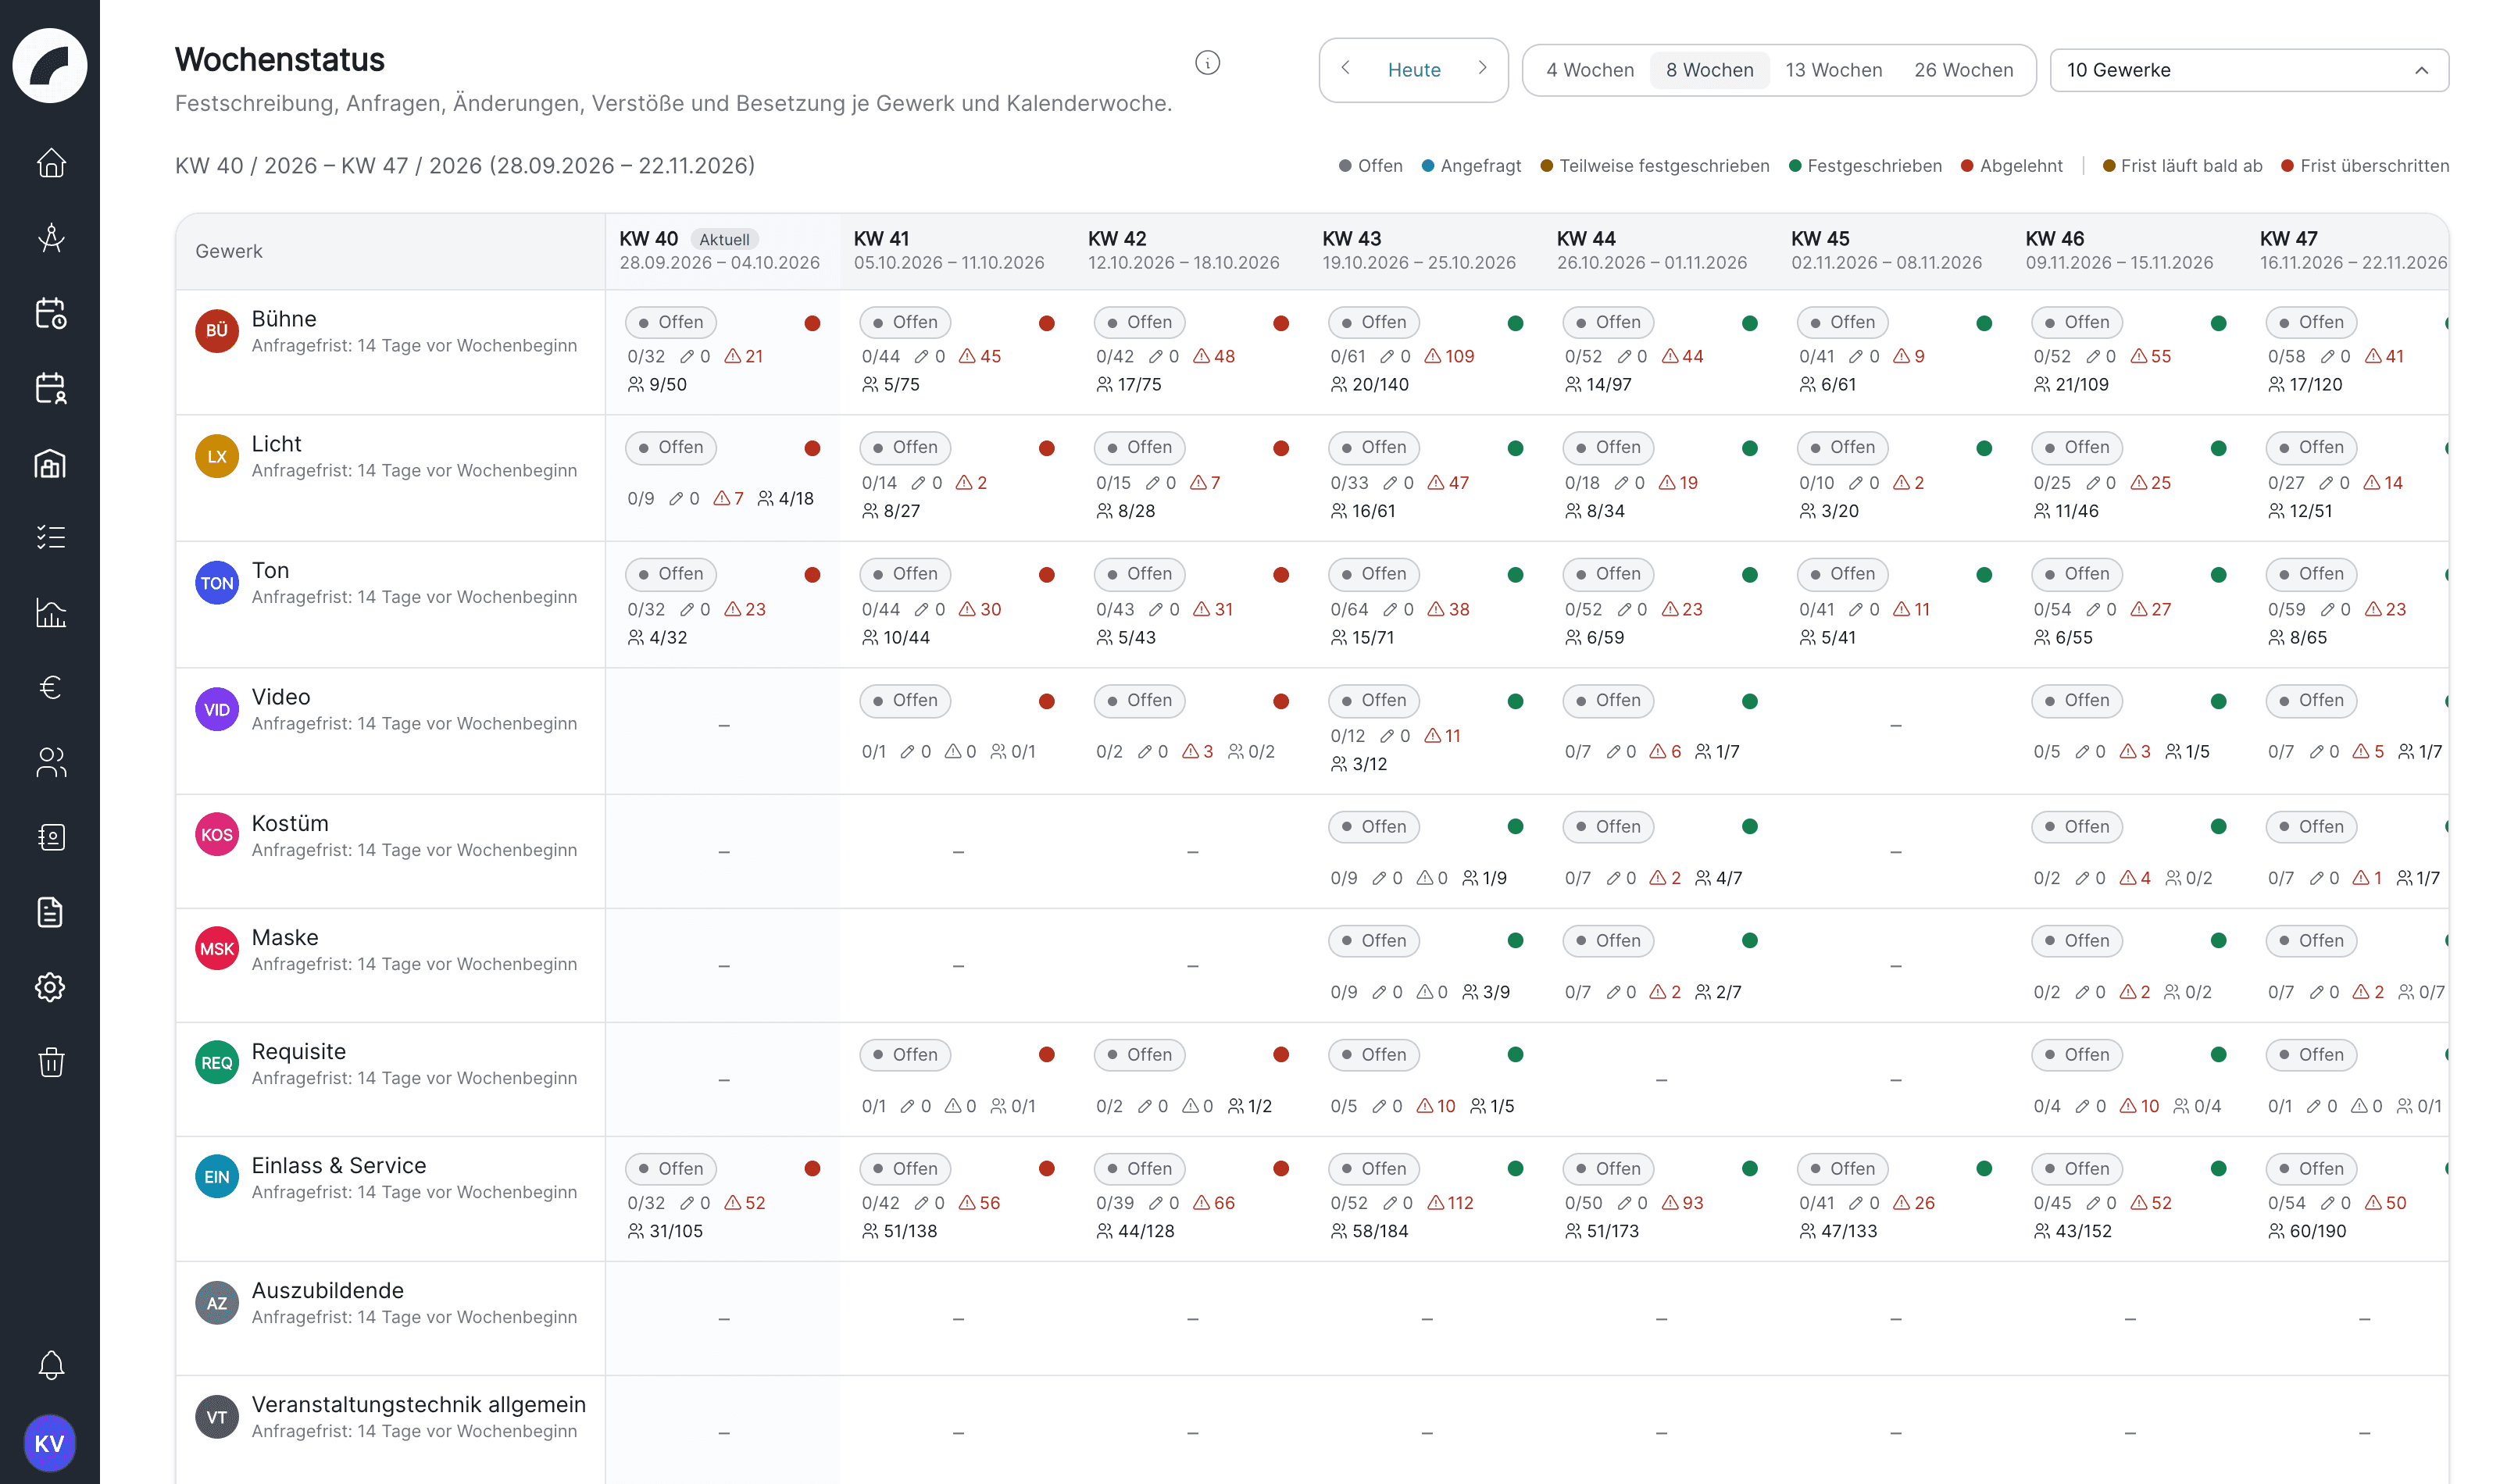Viewport: 2500px width, 1484px height.
Task: Click the Aktuell badge on KW 40
Action: click(x=724, y=239)
